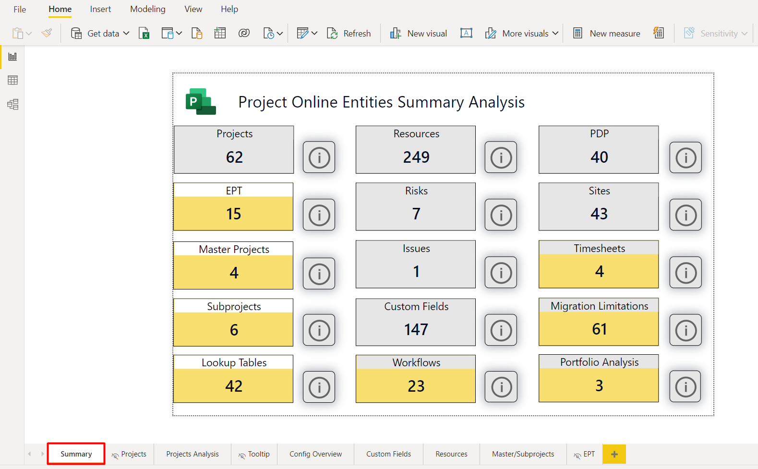
Task: Switch to Report view in sidebar
Action: pos(12,57)
